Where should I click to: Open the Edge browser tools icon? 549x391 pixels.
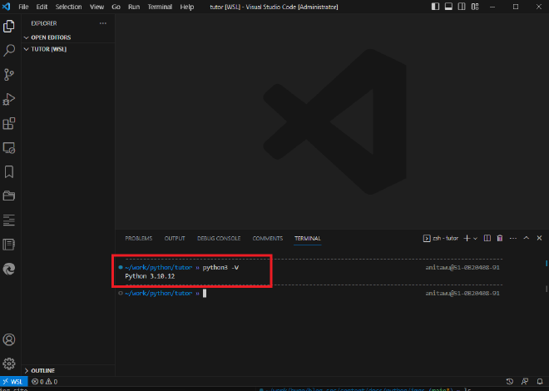pos(9,269)
